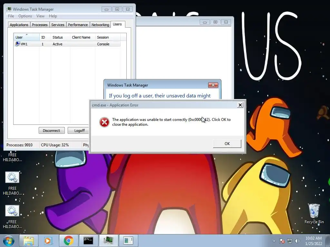This screenshot has height=247, width=330.
Task: Sort by the Session column header
Action: click(x=108, y=37)
